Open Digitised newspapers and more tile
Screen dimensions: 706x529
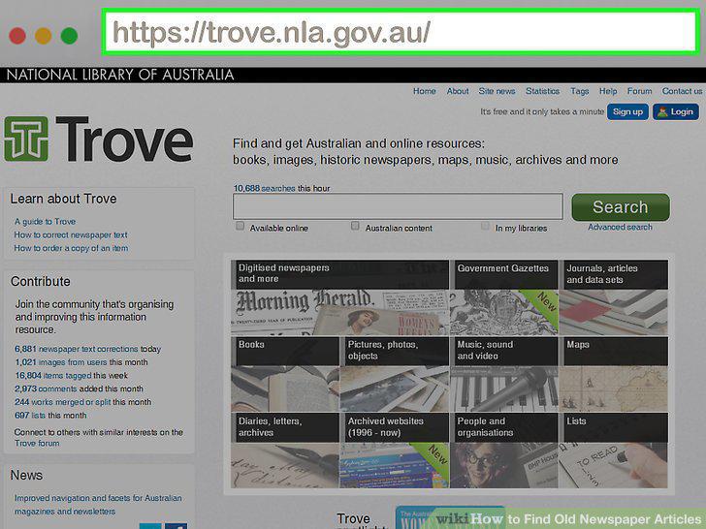(340, 297)
